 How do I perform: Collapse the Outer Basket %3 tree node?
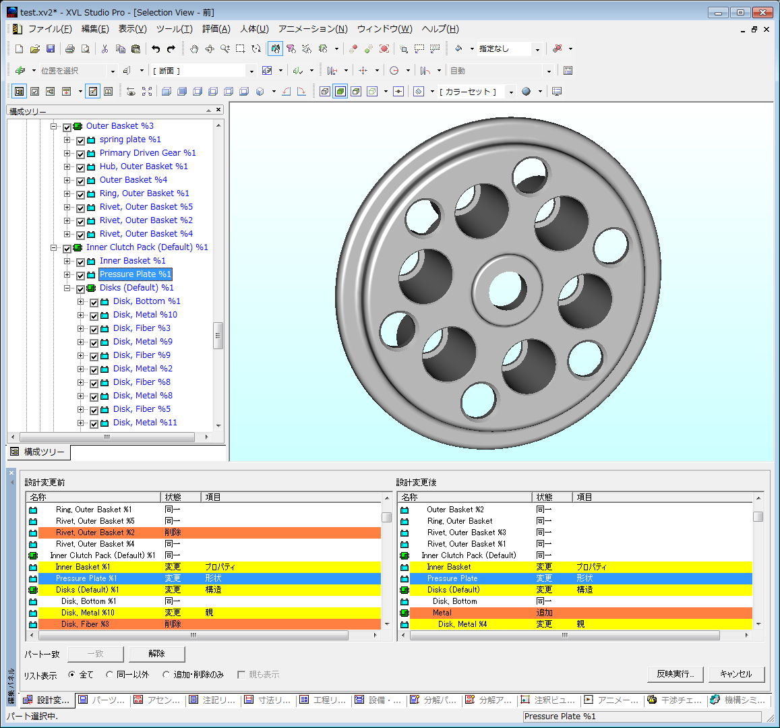click(x=53, y=126)
